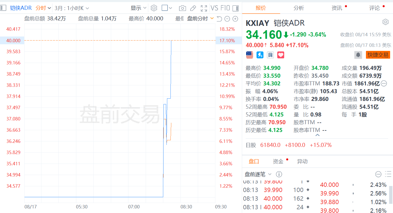Switch to the 分析 tab
Screen dimensions: 393x213
tap(299, 8)
